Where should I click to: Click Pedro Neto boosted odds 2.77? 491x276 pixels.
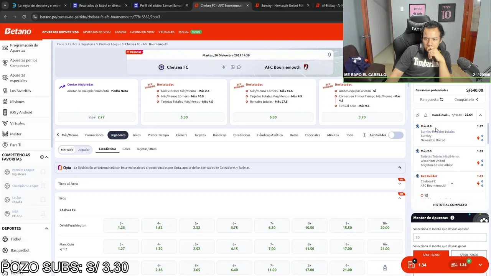97,117
